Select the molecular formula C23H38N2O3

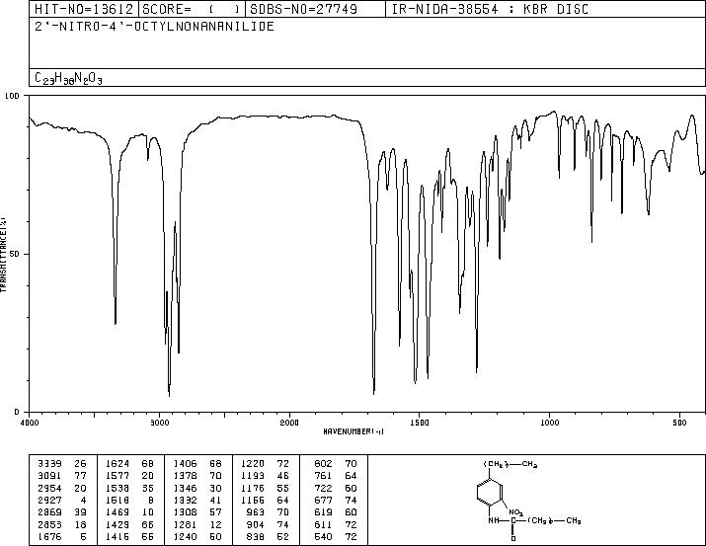68,77
